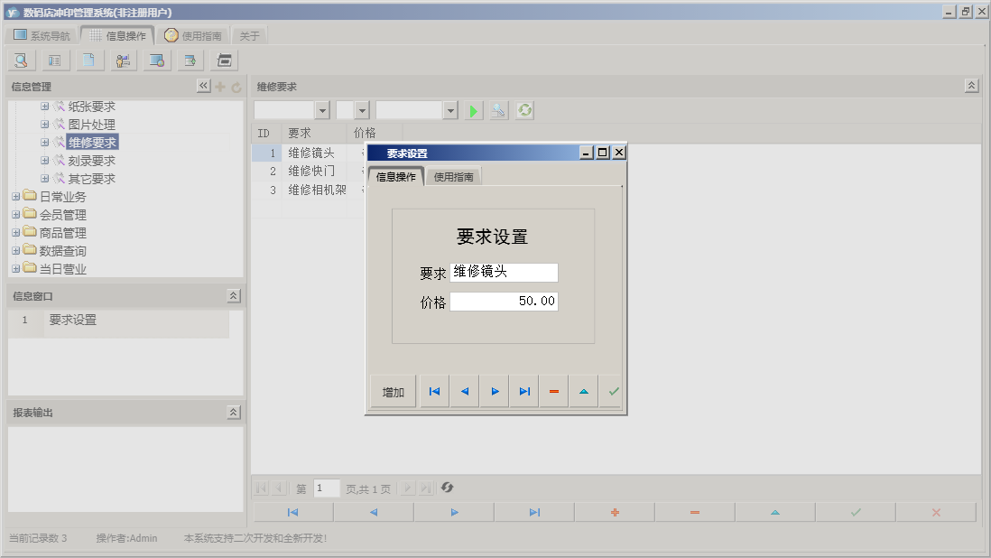The image size is (991, 558).
Task: Jump to last record in bottom navigation bar
Action: click(x=534, y=513)
